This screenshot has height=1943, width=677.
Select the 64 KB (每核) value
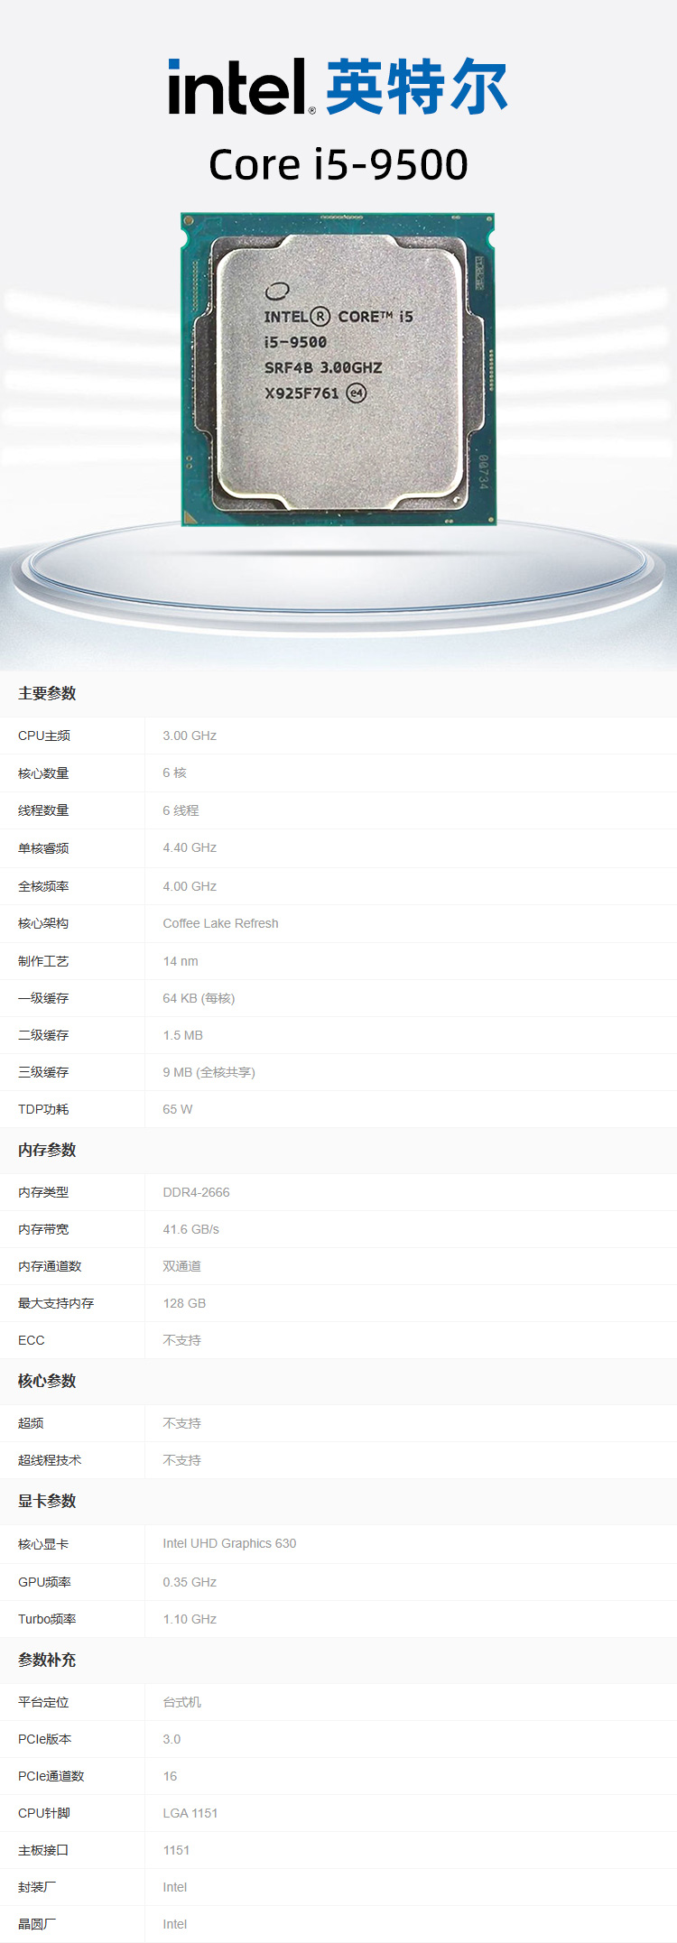[199, 998]
